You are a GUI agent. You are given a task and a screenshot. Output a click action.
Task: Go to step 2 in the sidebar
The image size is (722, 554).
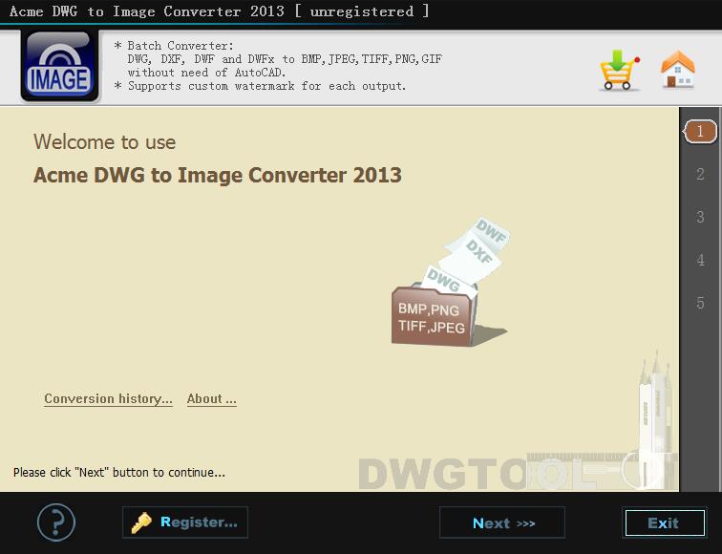[x=700, y=174]
